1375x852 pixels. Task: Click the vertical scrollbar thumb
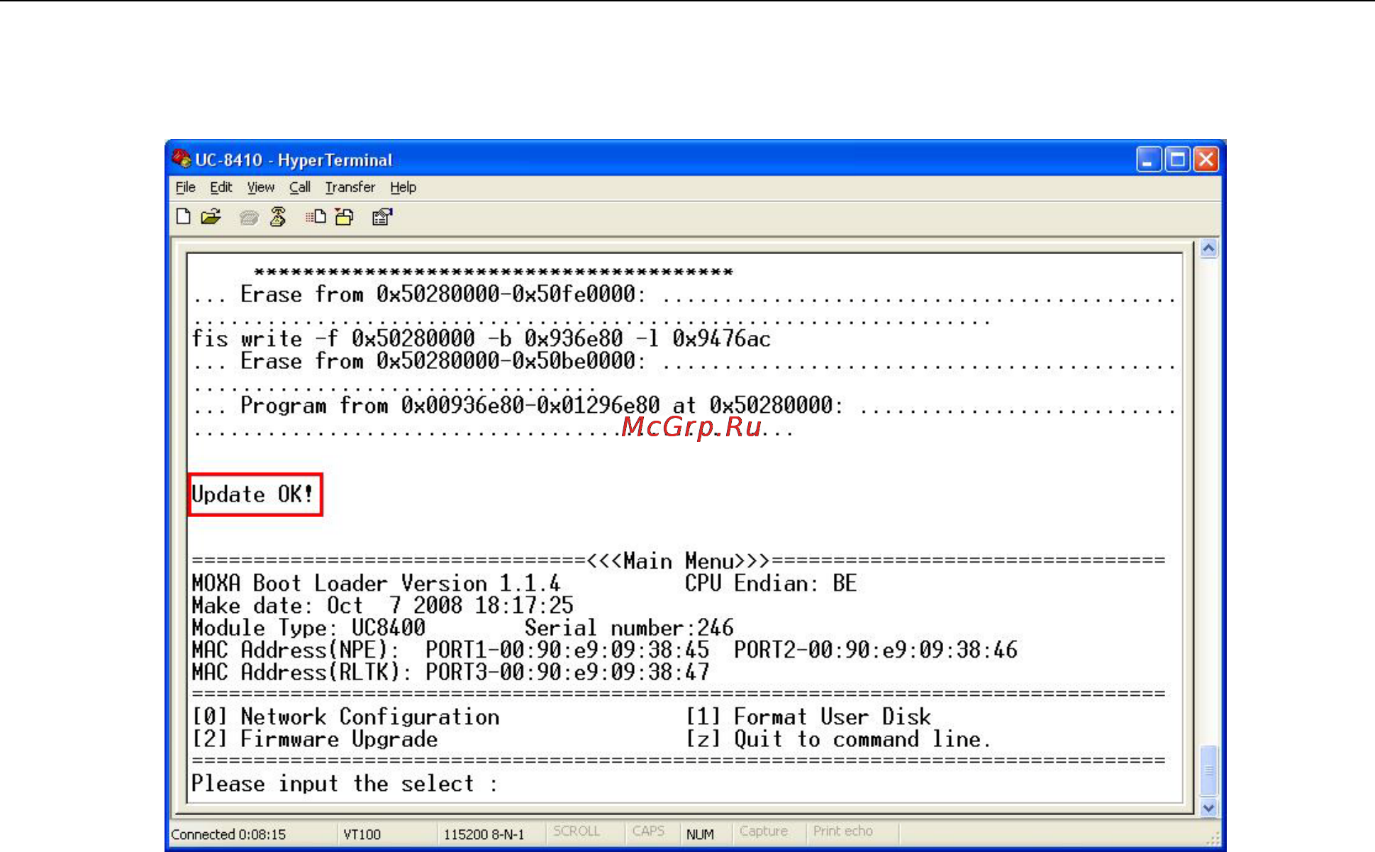(x=1209, y=771)
